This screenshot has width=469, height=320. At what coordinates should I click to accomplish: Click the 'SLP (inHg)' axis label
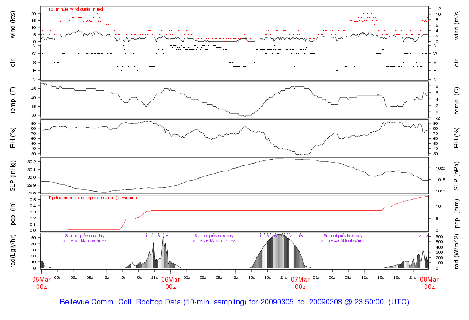click(x=12, y=176)
